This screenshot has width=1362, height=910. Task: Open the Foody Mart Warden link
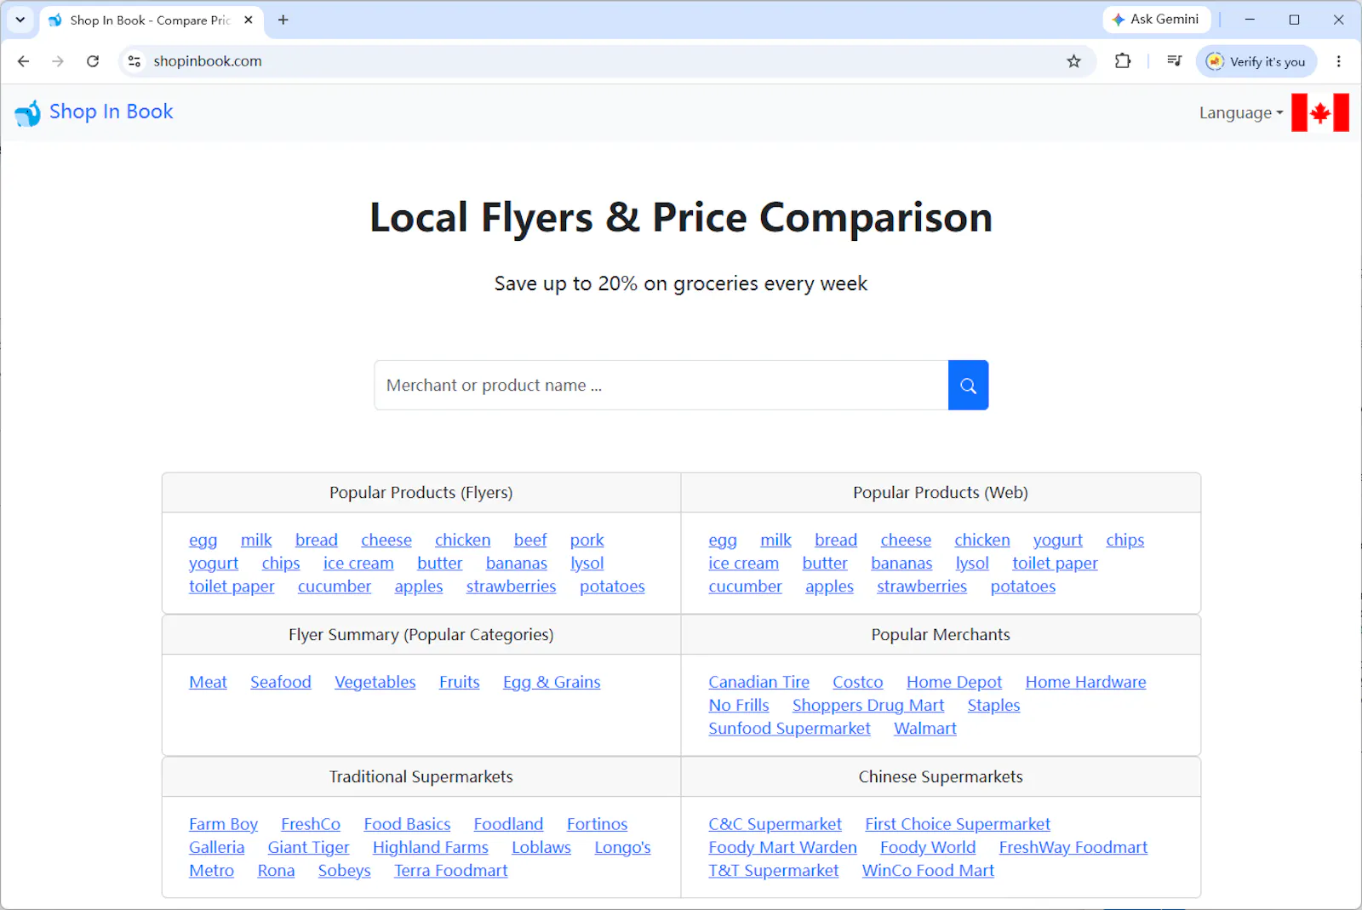pyautogui.click(x=782, y=847)
